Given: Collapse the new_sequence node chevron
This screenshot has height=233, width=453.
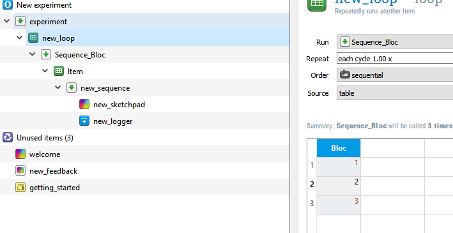Looking at the screenshot, I should (58, 87).
